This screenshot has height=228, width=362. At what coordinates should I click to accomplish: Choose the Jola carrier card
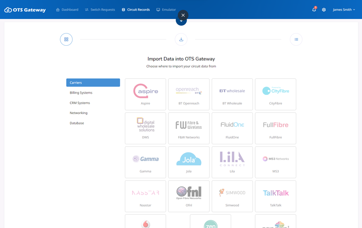point(189,162)
